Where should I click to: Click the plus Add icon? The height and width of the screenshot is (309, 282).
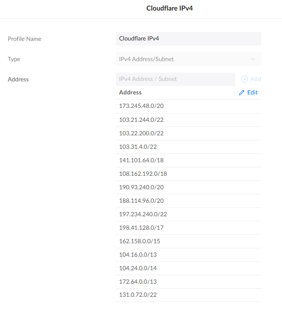click(244, 79)
